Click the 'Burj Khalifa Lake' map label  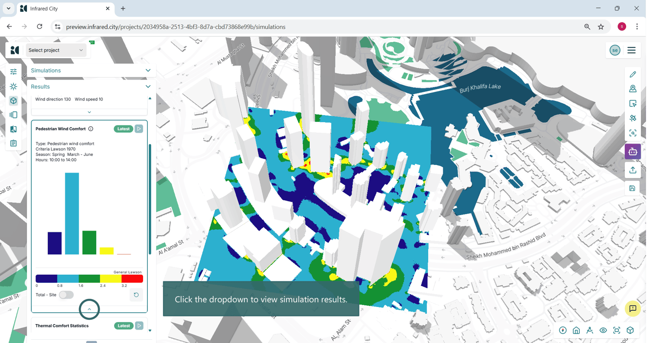click(x=480, y=89)
